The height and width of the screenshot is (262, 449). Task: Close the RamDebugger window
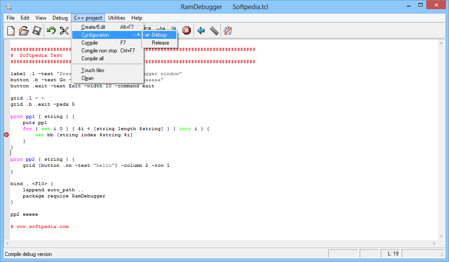436,5
